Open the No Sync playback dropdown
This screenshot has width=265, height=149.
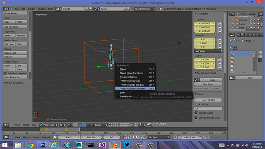click(x=159, y=137)
